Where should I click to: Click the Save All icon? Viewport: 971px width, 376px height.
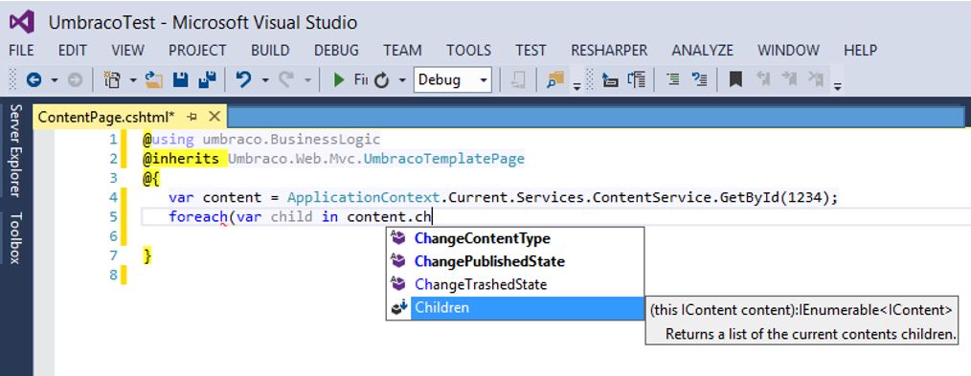207,79
